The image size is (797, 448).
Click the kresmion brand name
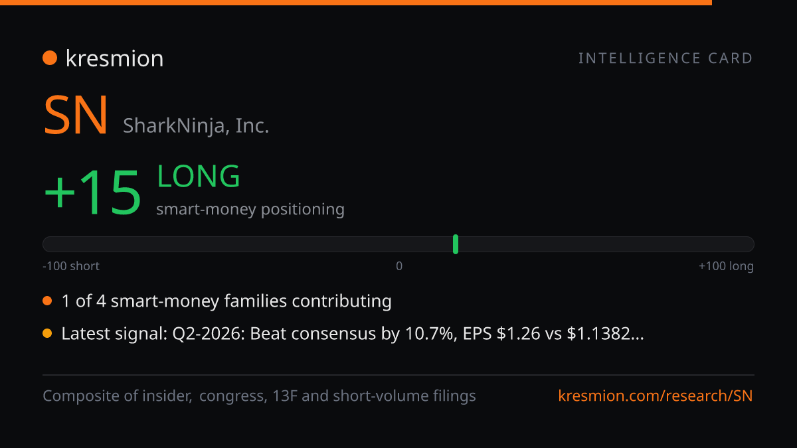coord(114,58)
